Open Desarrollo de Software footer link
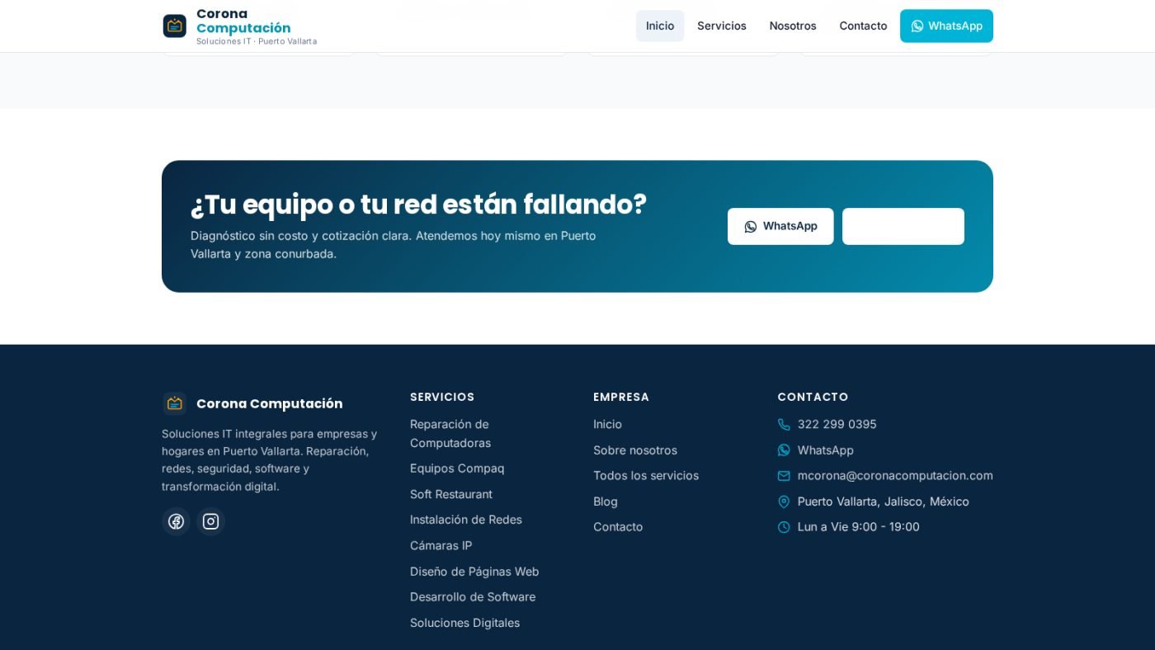The image size is (1155, 650). pyautogui.click(x=473, y=597)
